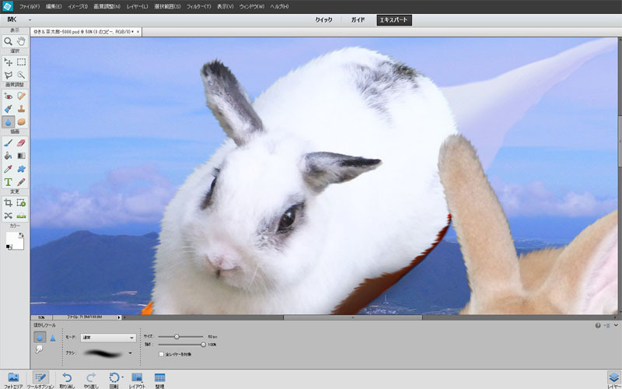The height and width of the screenshot is (389, 622).
Task: Click the Redo button
Action: [x=91, y=380]
